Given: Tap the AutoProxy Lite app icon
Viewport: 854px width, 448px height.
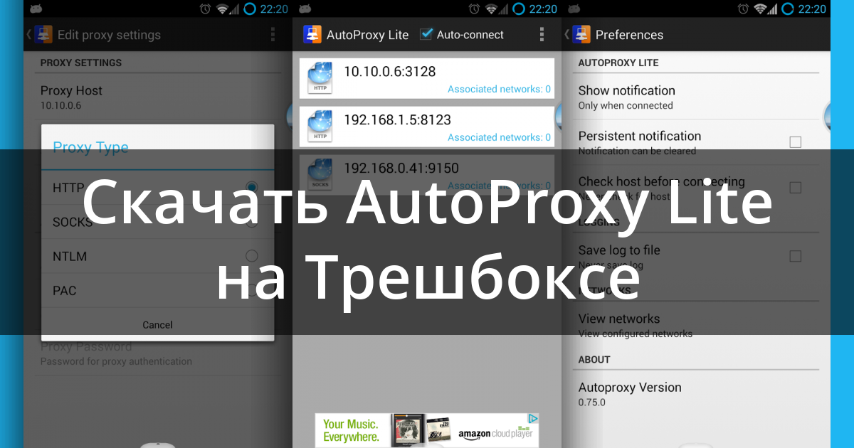Looking at the screenshot, I should coord(312,35).
